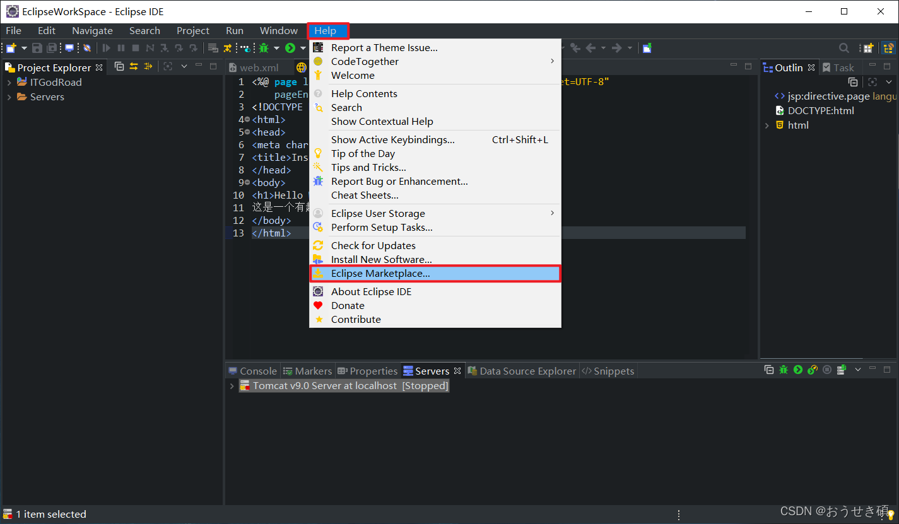Click the Terminate stop toolbar icon
Image resolution: width=899 pixels, height=524 pixels.
[136, 48]
